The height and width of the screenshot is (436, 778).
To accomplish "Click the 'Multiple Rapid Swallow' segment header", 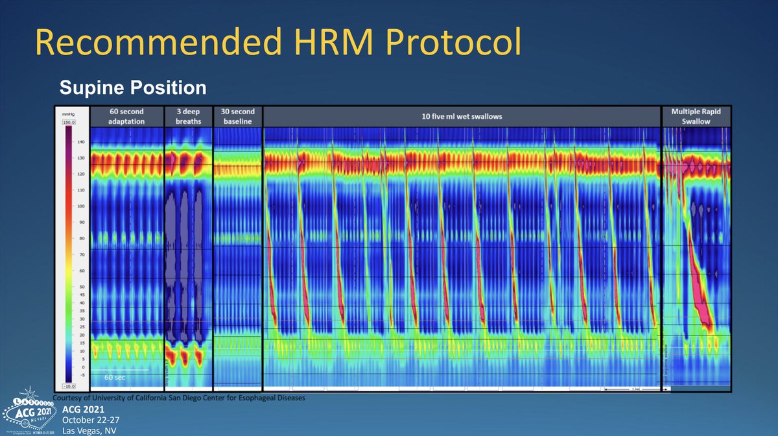I will click(x=696, y=116).
